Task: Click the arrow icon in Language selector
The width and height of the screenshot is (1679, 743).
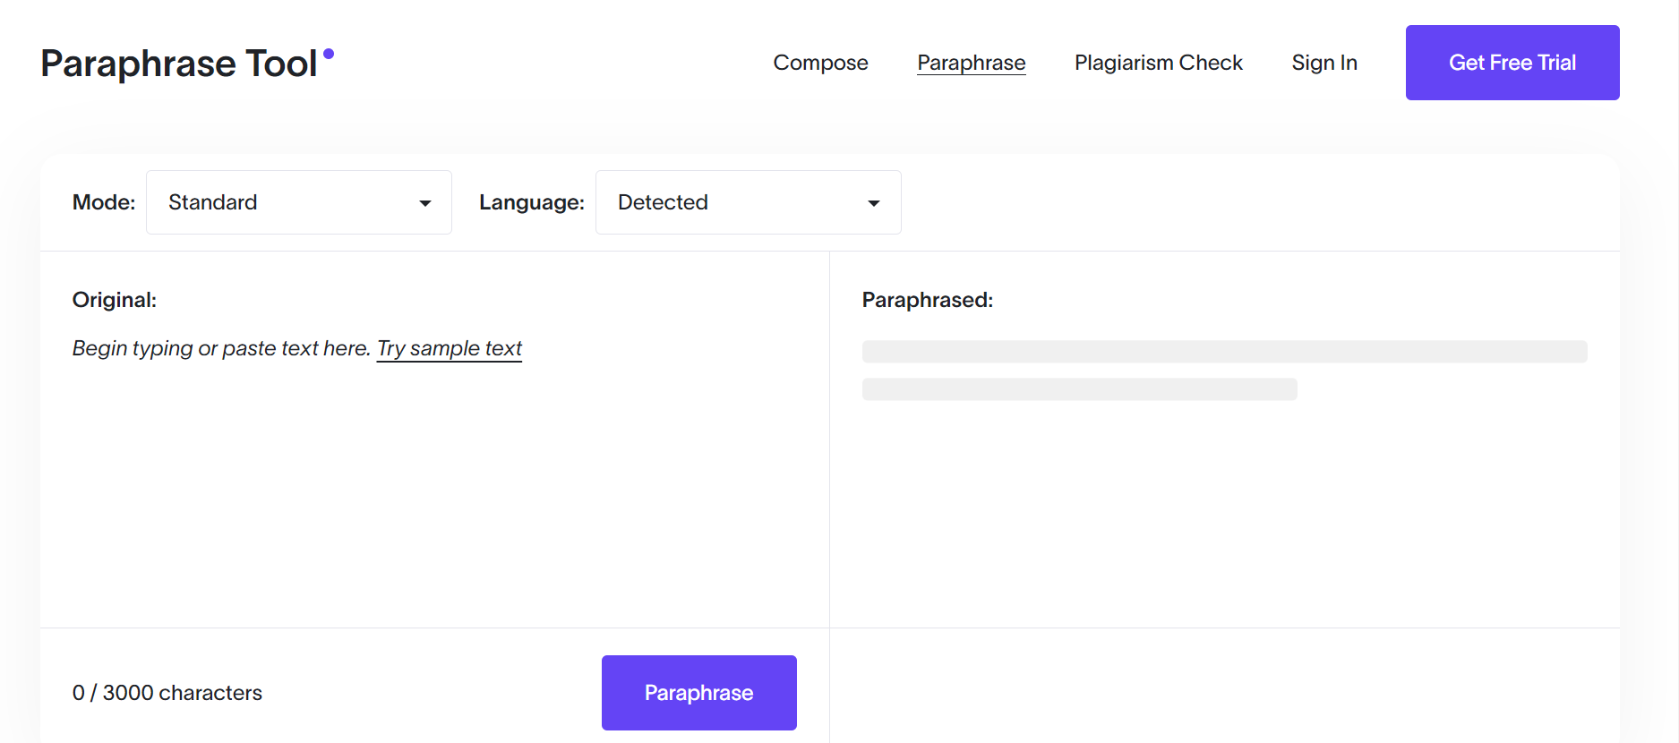Action: point(874,203)
